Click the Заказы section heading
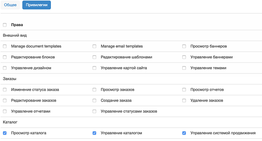The width and height of the screenshot is (262, 141). [9, 79]
